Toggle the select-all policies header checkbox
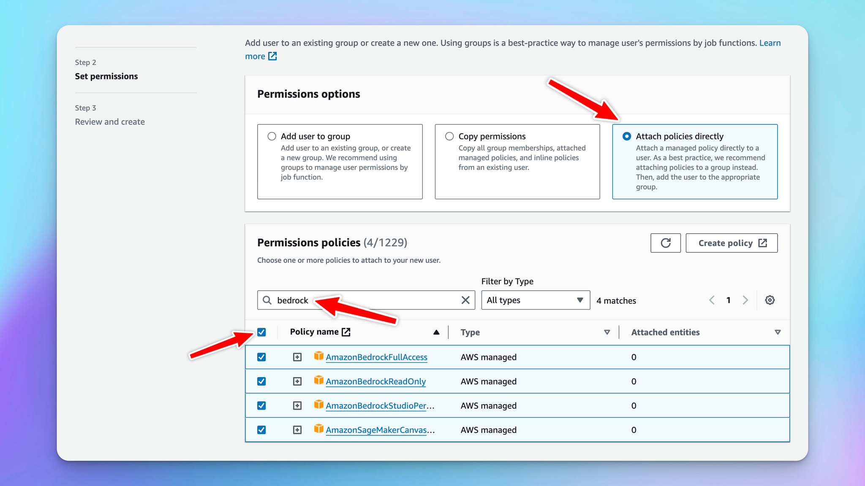This screenshot has height=486, width=865. tap(261, 332)
